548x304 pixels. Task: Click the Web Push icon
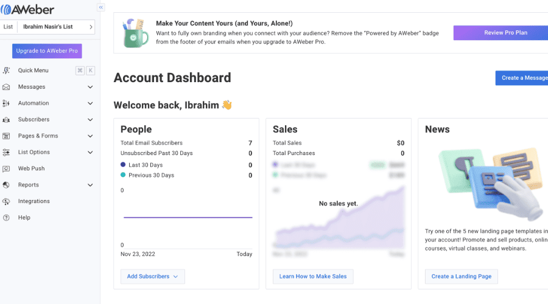click(x=6, y=168)
